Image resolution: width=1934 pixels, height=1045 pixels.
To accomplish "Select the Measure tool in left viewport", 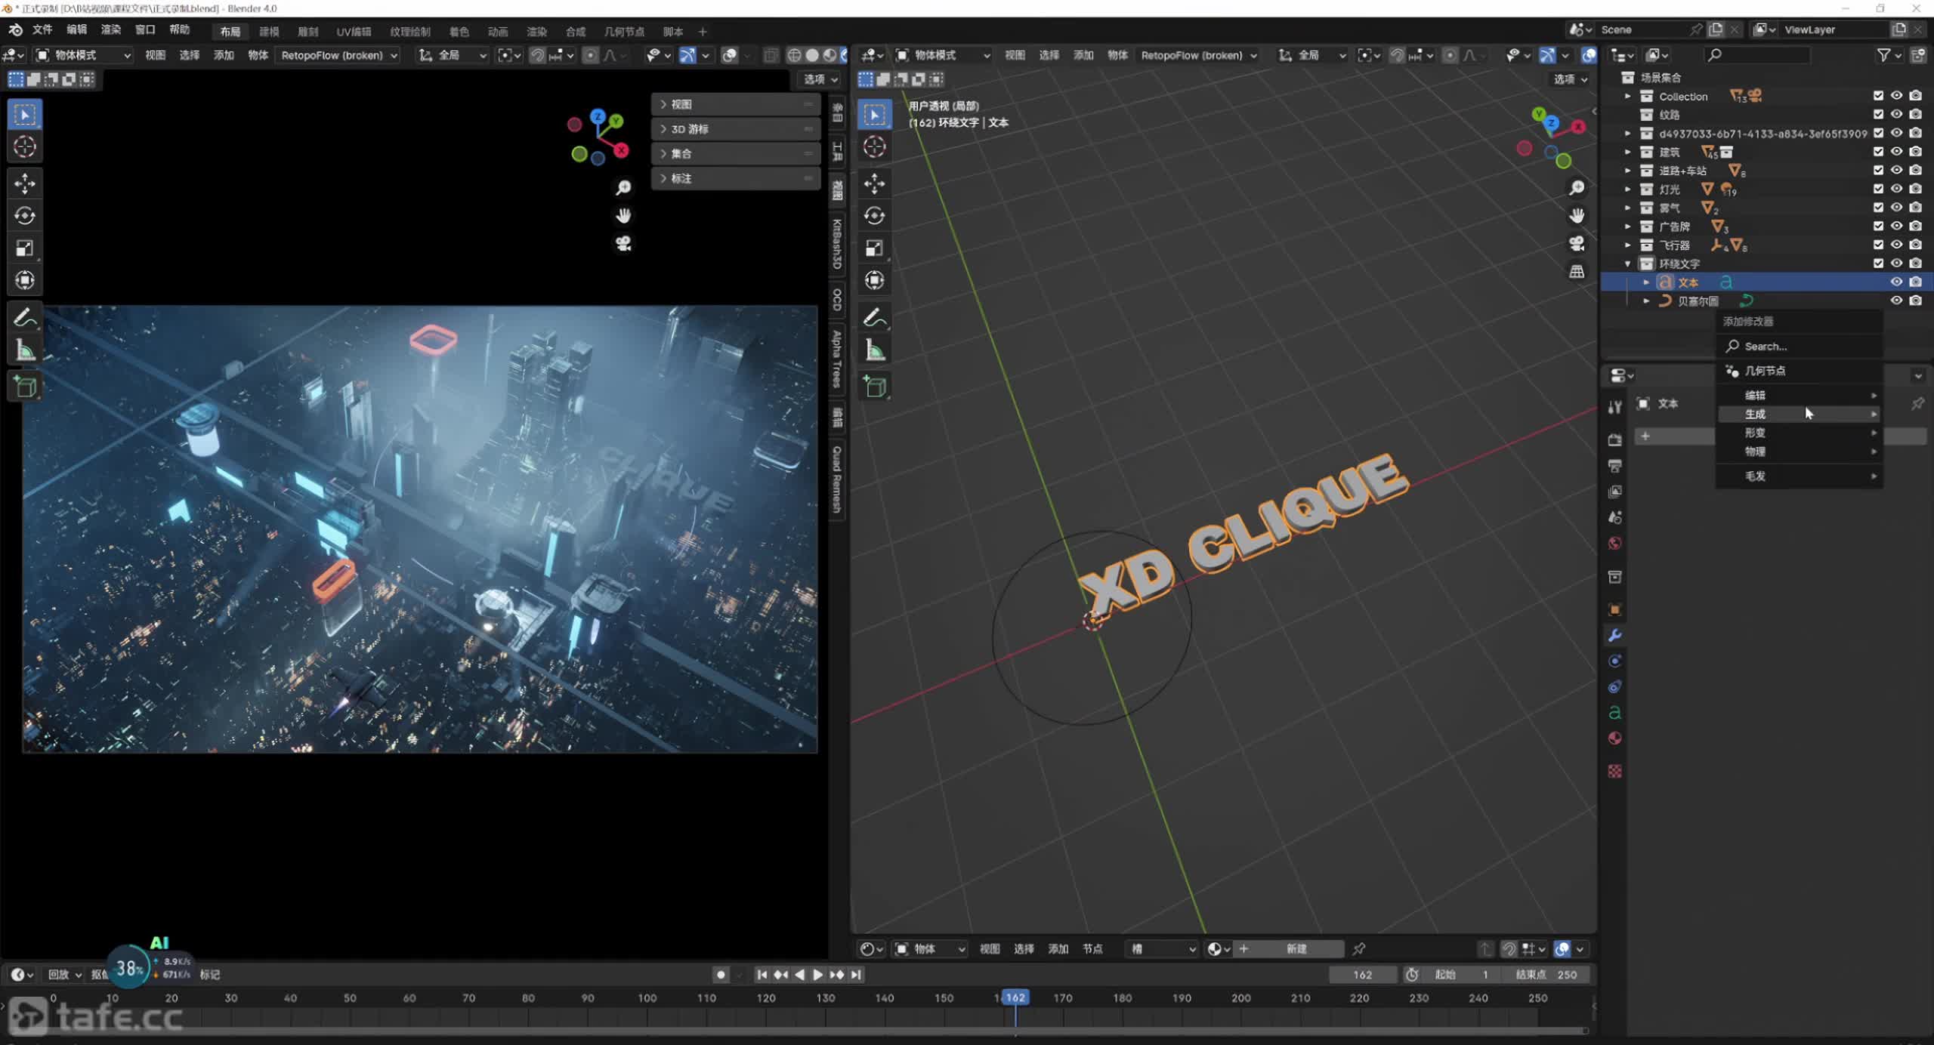I will [25, 350].
